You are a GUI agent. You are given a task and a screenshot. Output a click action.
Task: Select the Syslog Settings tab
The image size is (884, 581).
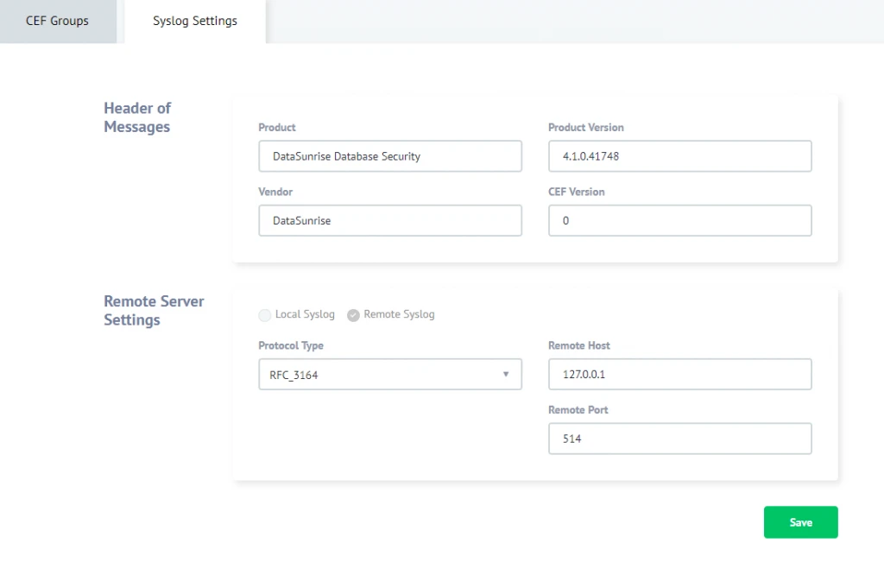(x=195, y=21)
